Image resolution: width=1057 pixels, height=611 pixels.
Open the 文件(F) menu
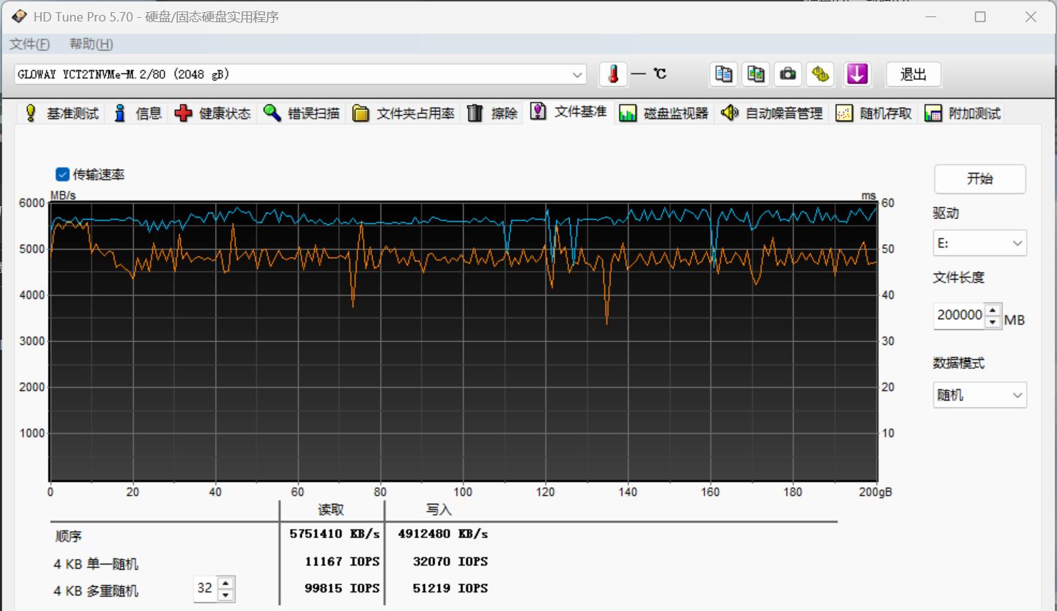(29, 44)
